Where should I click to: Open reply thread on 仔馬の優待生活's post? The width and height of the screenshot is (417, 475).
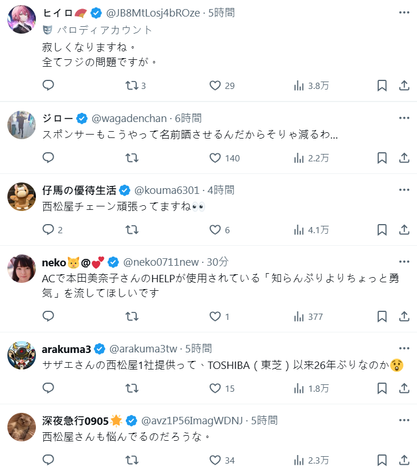(48, 230)
